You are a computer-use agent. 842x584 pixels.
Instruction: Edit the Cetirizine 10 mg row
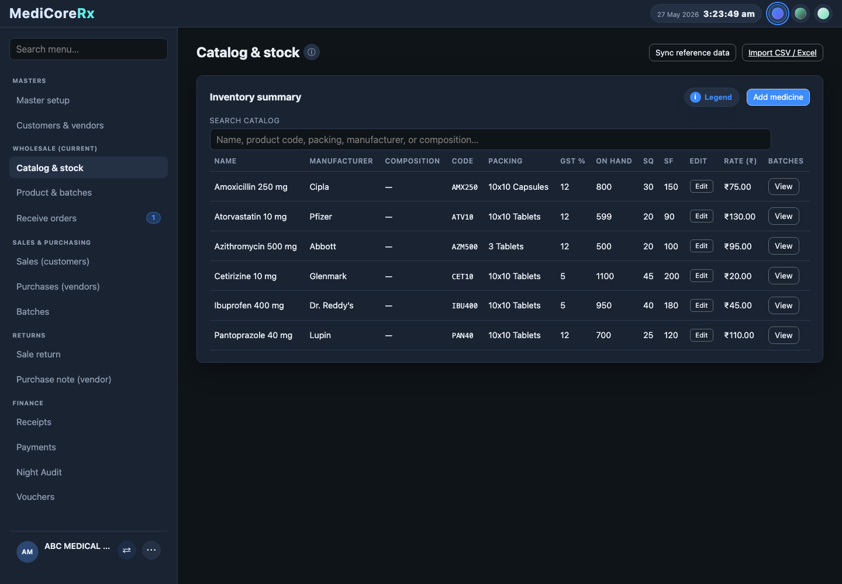click(x=701, y=276)
